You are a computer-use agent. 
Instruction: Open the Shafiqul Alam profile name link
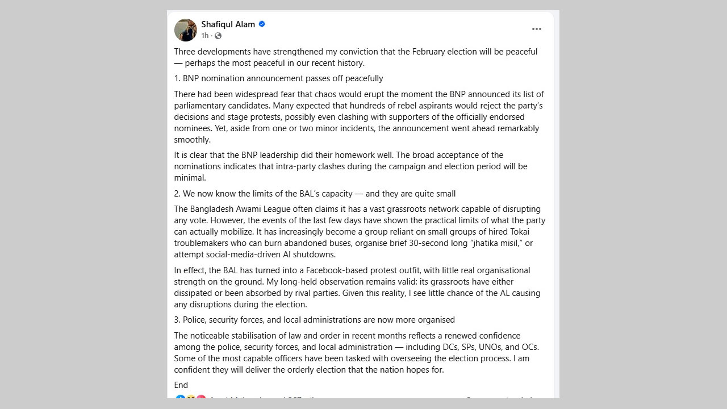click(228, 24)
